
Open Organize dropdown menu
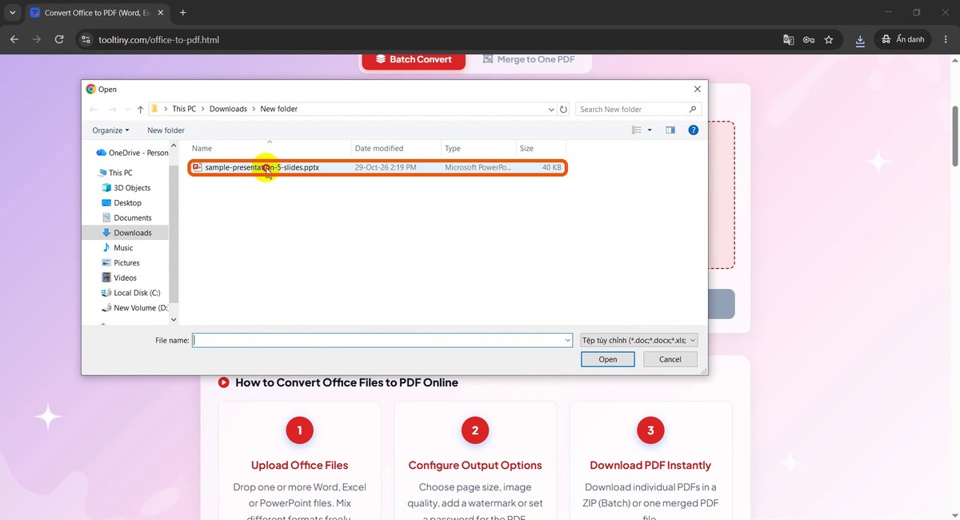(x=110, y=130)
